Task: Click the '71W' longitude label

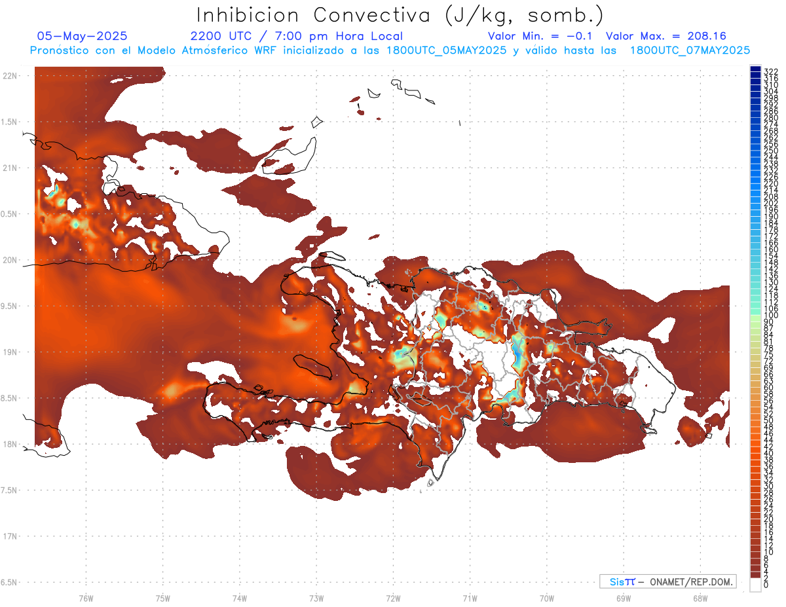Action: click(470, 598)
